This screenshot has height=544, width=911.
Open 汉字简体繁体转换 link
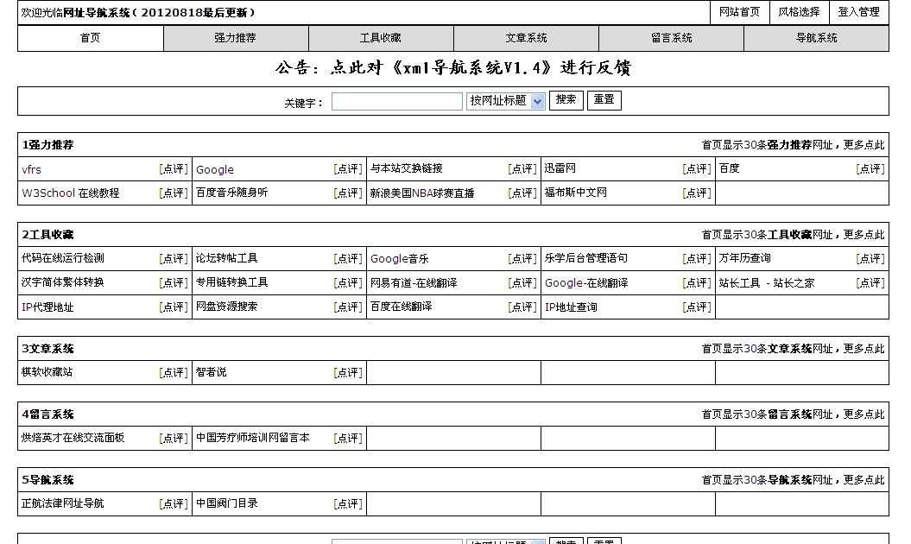tap(63, 282)
